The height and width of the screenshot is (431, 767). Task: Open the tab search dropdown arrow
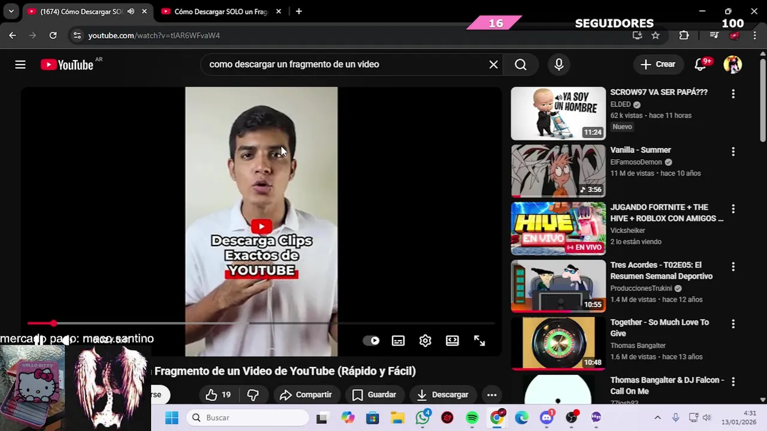[11, 11]
